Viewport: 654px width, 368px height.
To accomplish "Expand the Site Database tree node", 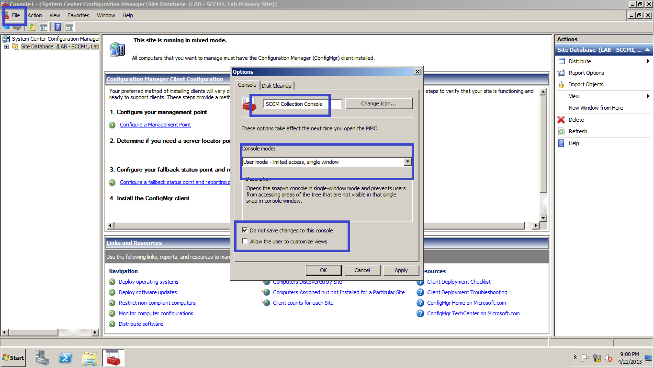I will click(6, 46).
